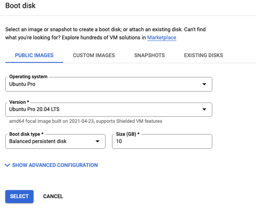Image resolution: width=256 pixels, height=214 pixels.
Task: Open the Ubuntu Pro operating system field
Action: 103,84
